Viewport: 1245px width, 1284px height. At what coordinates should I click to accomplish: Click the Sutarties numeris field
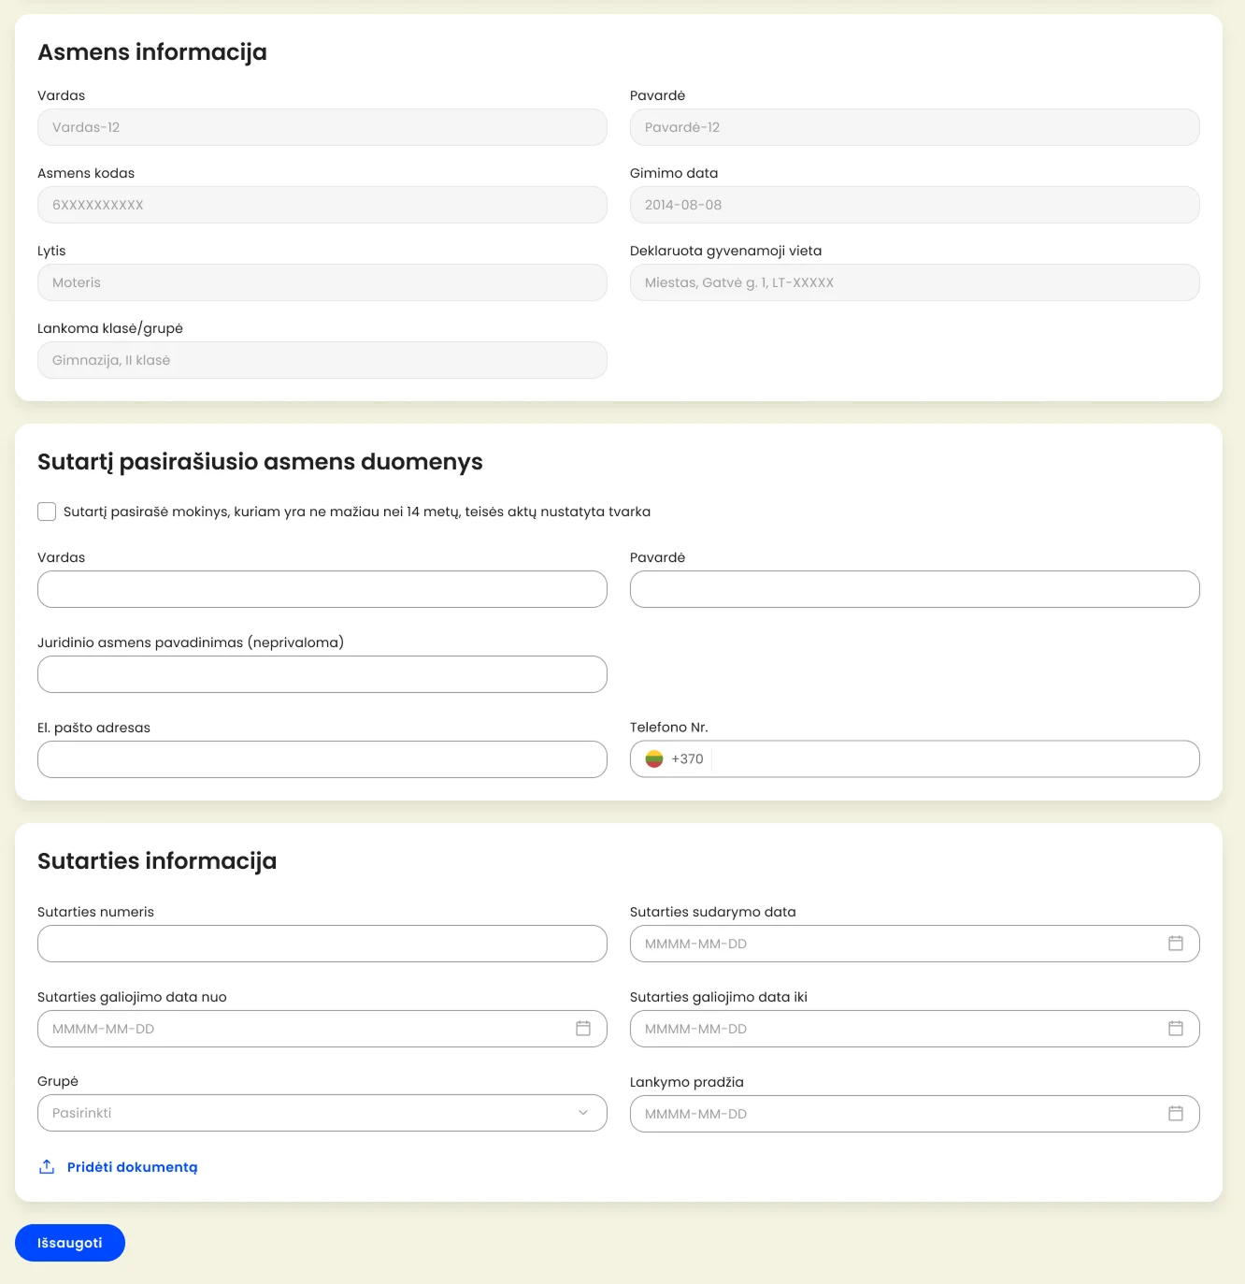(322, 944)
